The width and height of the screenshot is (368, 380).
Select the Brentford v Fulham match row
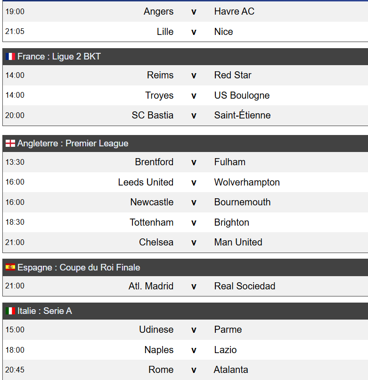click(x=194, y=162)
